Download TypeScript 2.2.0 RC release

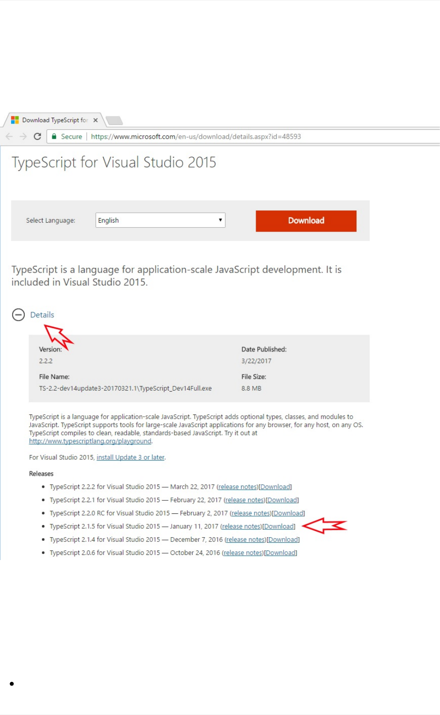tap(288, 513)
